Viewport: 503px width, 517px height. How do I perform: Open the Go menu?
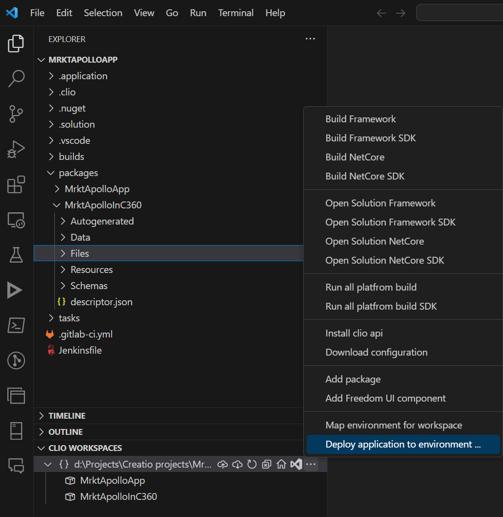(172, 13)
